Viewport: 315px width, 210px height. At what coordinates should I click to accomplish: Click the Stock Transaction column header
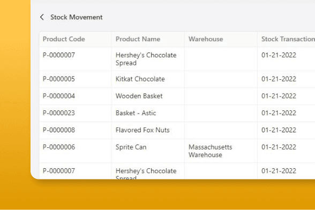288,39
